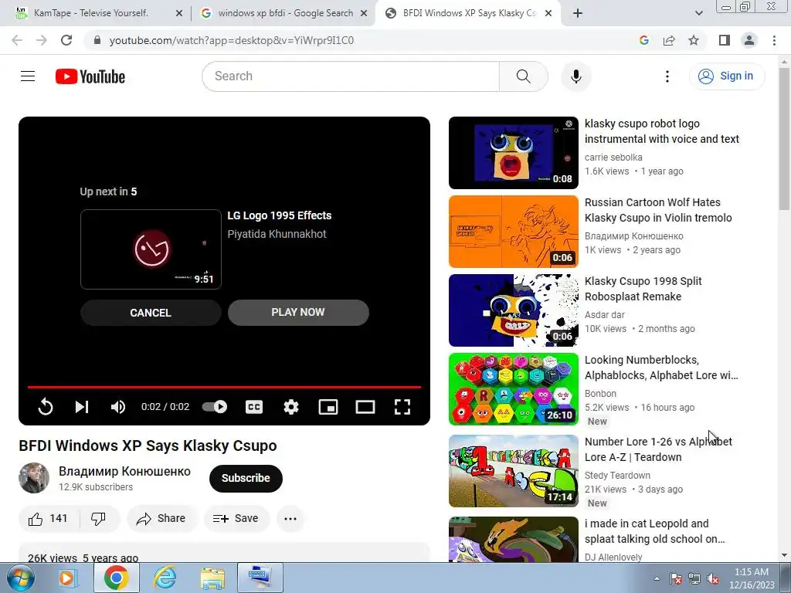
Task: Open Russian Cartoon Wolf Hates Klasky Csupo
Action: (658, 210)
